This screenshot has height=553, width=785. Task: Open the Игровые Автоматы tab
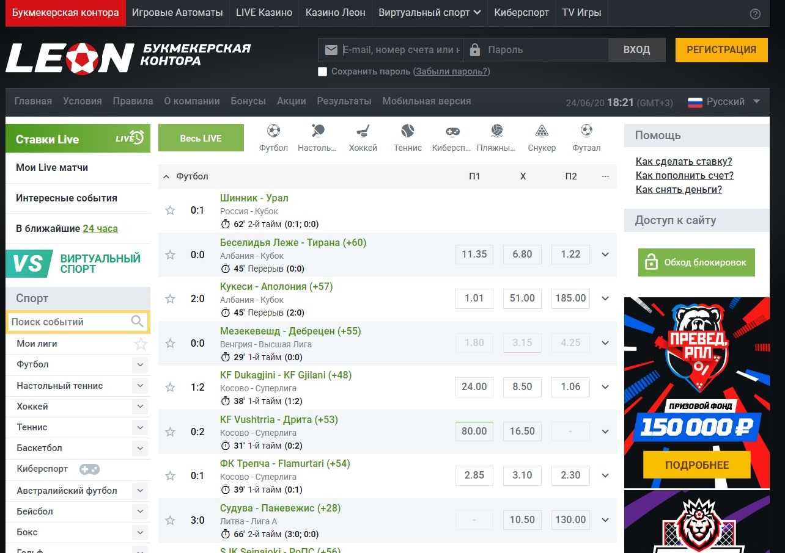pos(177,13)
